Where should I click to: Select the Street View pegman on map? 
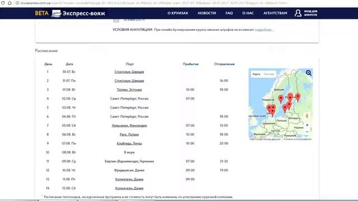(x=307, y=116)
